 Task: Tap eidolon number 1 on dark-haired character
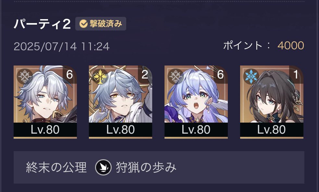tap(296, 75)
